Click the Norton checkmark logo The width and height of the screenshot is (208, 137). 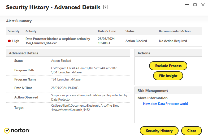[x=7, y=131]
